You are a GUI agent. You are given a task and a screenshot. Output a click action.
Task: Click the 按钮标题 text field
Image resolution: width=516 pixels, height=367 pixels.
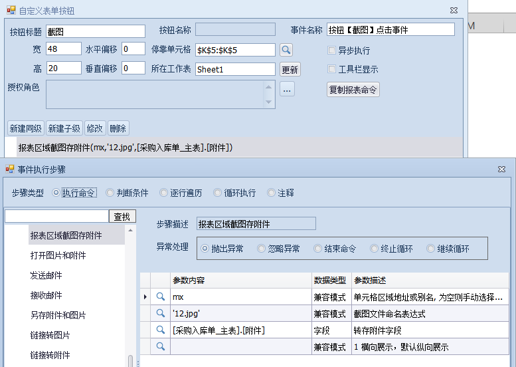96,31
